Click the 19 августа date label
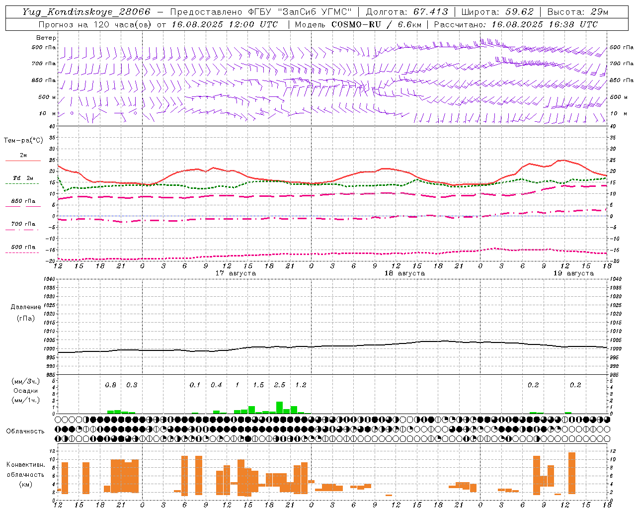 pos(573,273)
